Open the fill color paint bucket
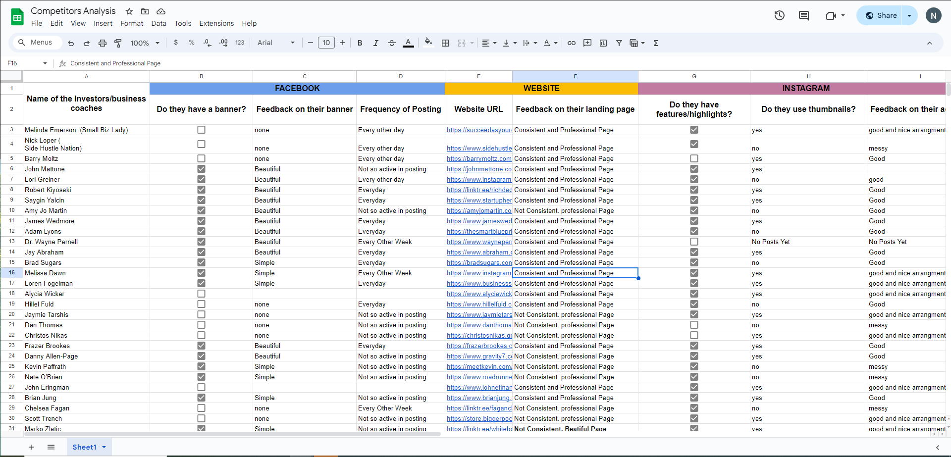Viewport: 951px width, 457px height. point(428,43)
